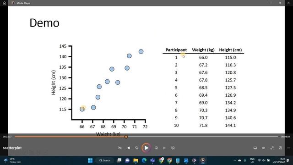
Task: Click the scatterplot media title
Action: click(12, 148)
